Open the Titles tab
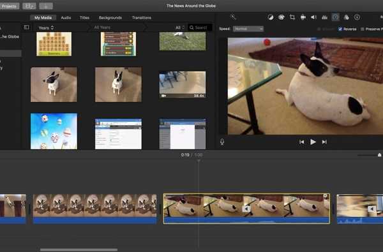This screenshot has height=252, width=383. point(84,18)
